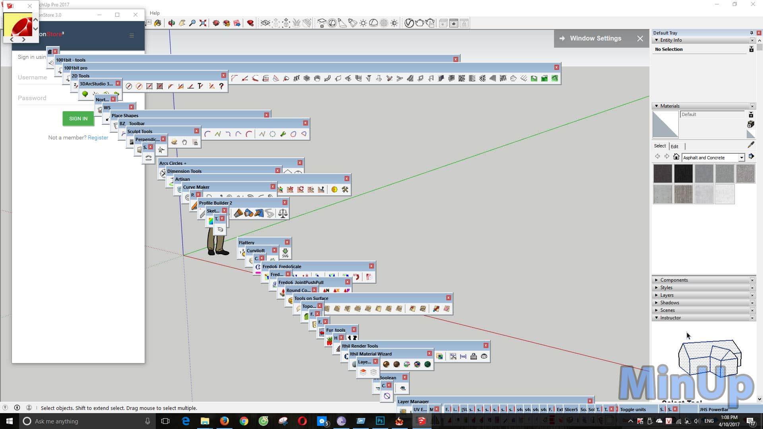This screenshot has height=429, width=763.
Task: Toggle the Instructor panel visibility
Action: pyautogui.click(x=657, y=318)
